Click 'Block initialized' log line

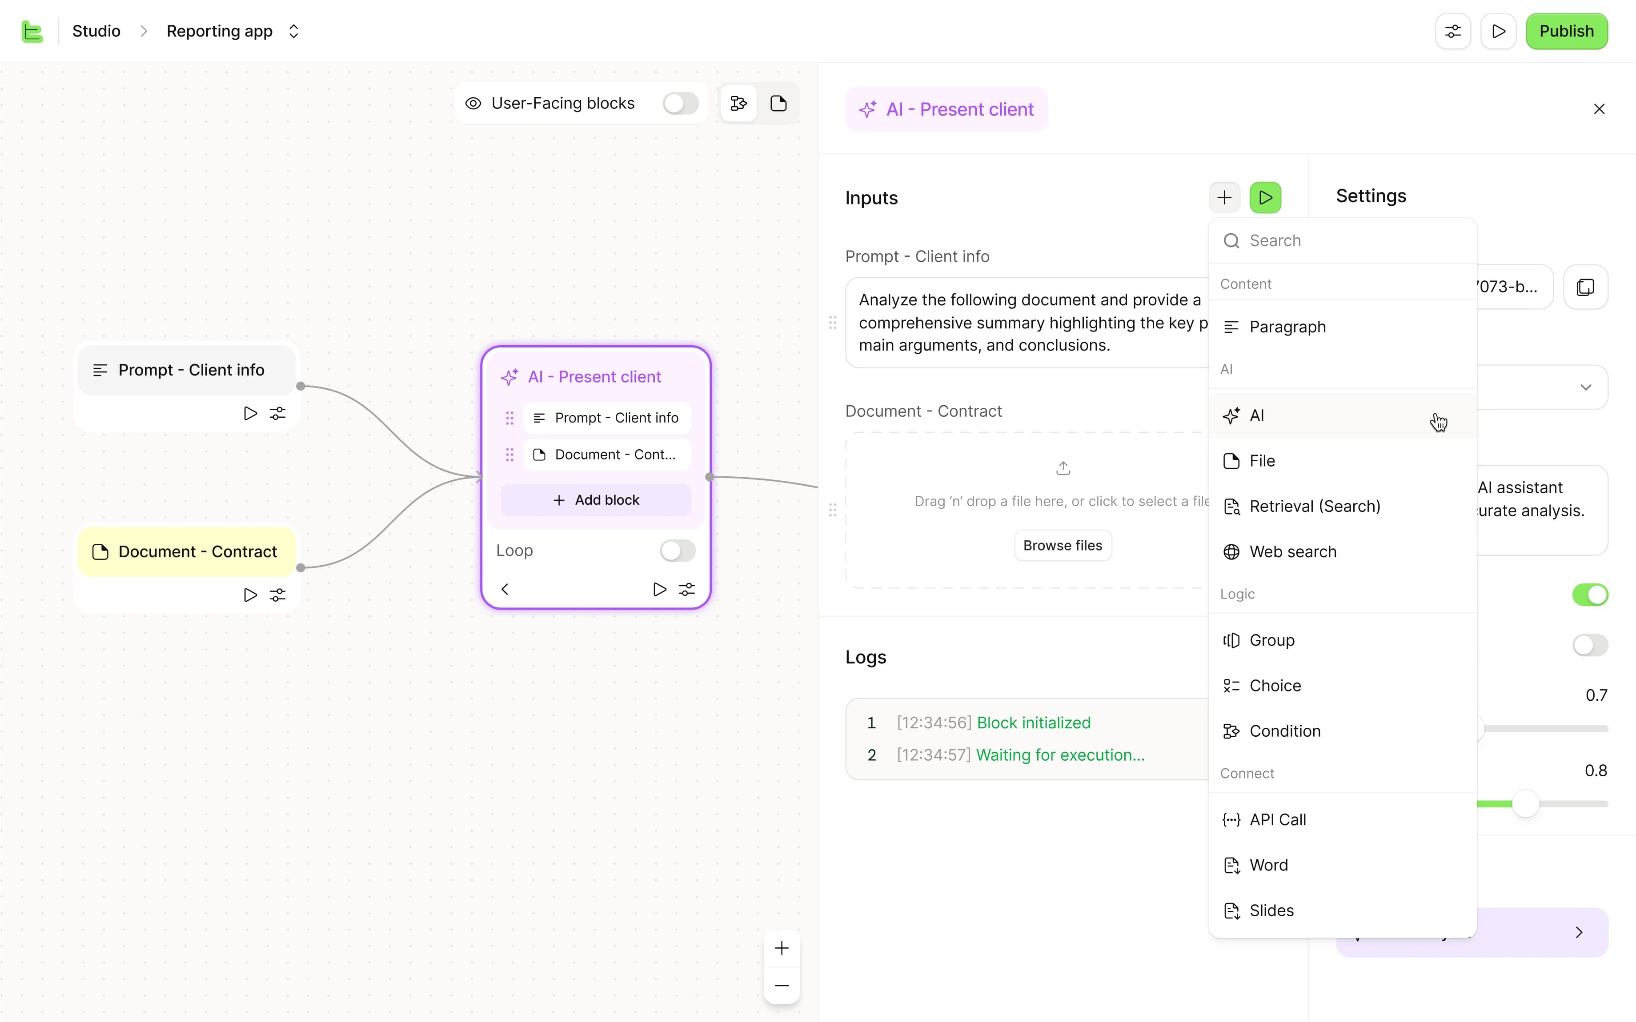1034,723
